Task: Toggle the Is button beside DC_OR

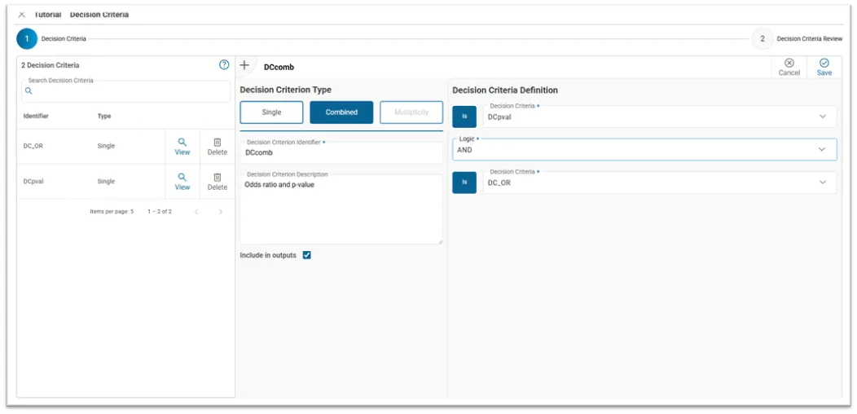Action: pos(464,183)
